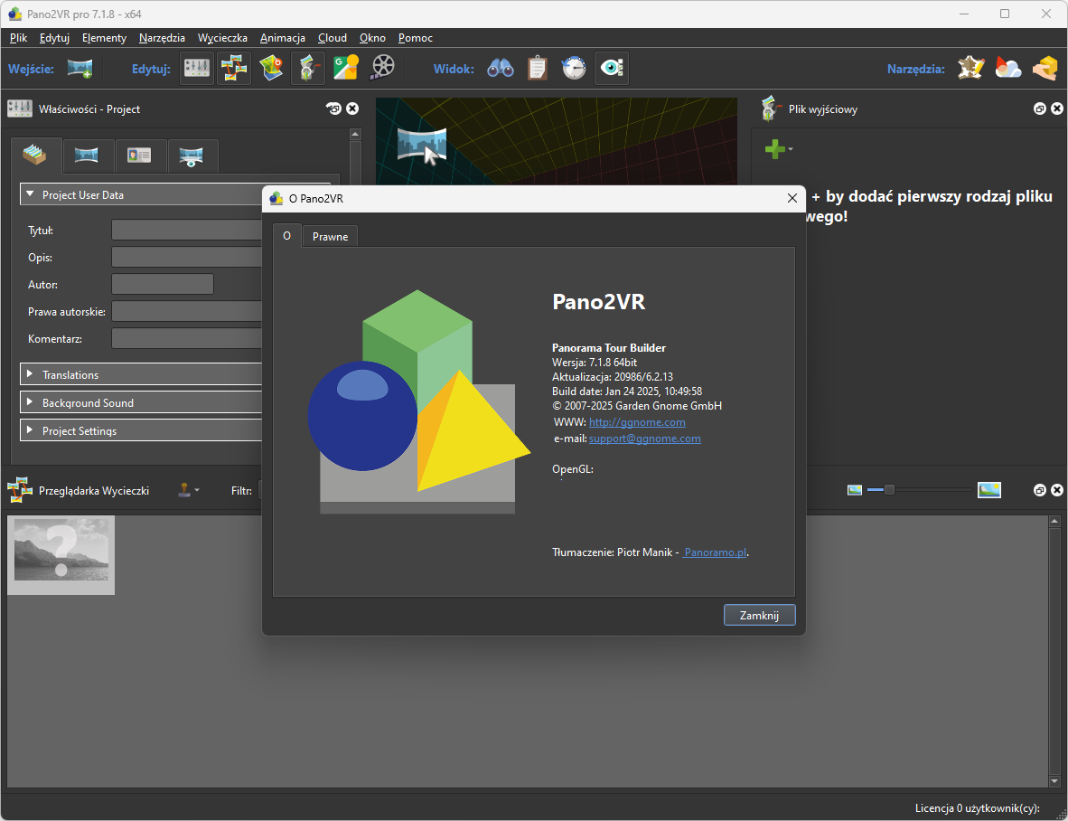The image size is (1068, 821).
Task: Click the stopwatch view icon
Action: point(574,68)
